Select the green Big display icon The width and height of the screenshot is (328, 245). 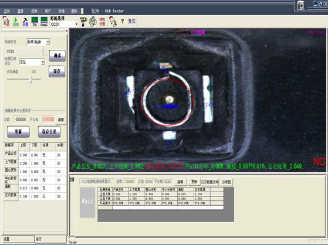click(35, 21)
